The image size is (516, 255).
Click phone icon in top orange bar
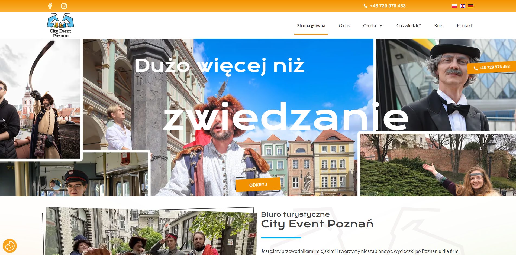pos(365,6)
